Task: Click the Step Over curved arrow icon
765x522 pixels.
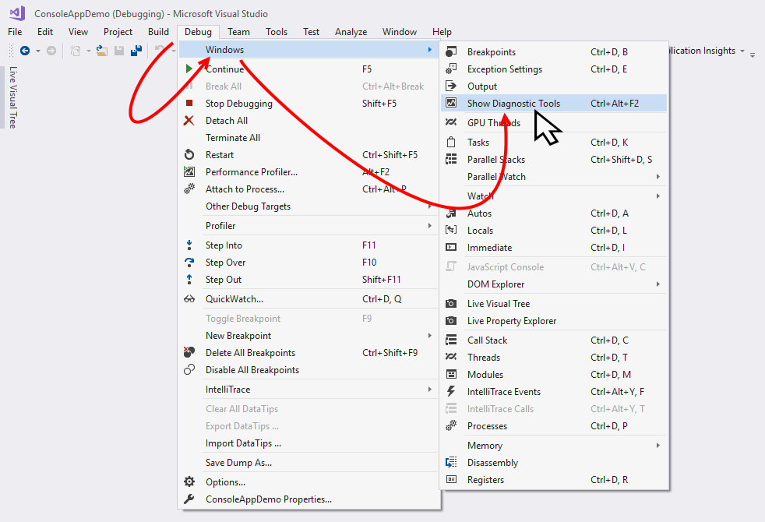Action: (189, 263)
